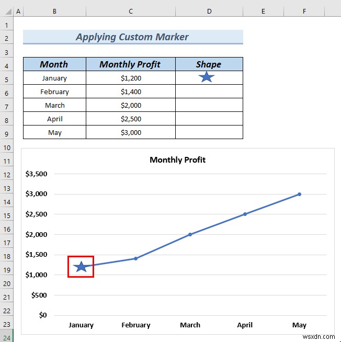
Task: Select the '$2,500' profit cell
Action: (131, 119)
